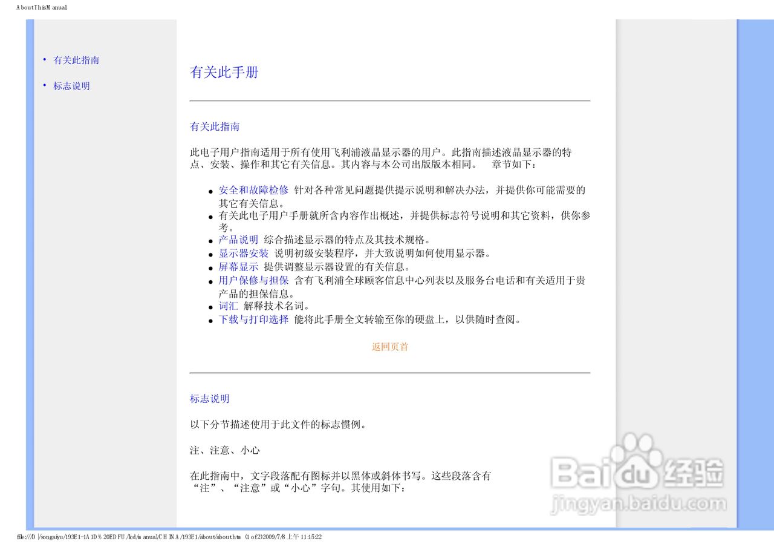Open the 下载与打印选择 link
The width and height of the screenshot is (774, 547).
tap(252, 319)
